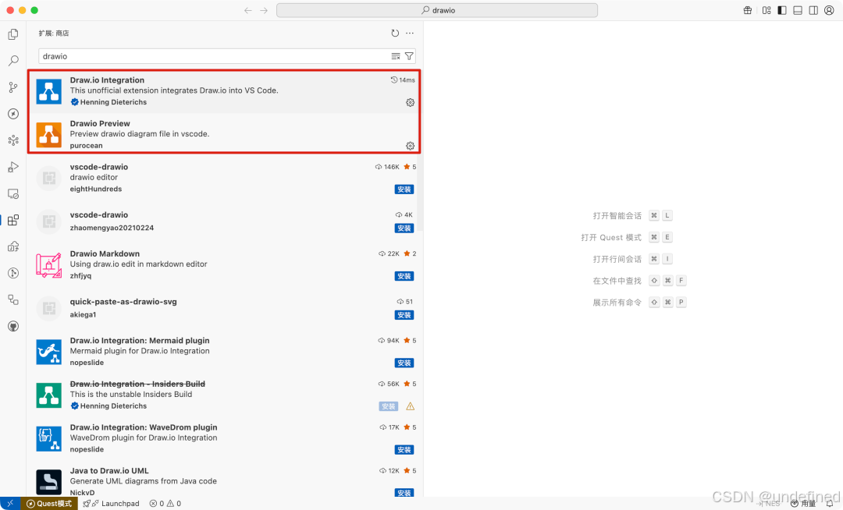Open Java to Draw.io UML entry
Image resolution: width=843 pixels, height=510 pixels.
pos(224,482)
